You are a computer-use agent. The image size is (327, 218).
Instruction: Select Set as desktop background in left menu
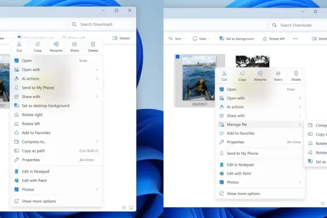[x=56, y=106]
